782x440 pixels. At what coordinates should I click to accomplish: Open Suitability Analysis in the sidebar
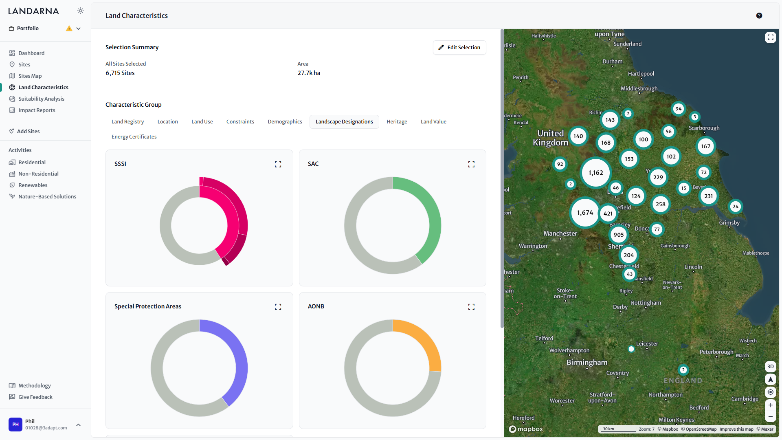pos(41,99)
